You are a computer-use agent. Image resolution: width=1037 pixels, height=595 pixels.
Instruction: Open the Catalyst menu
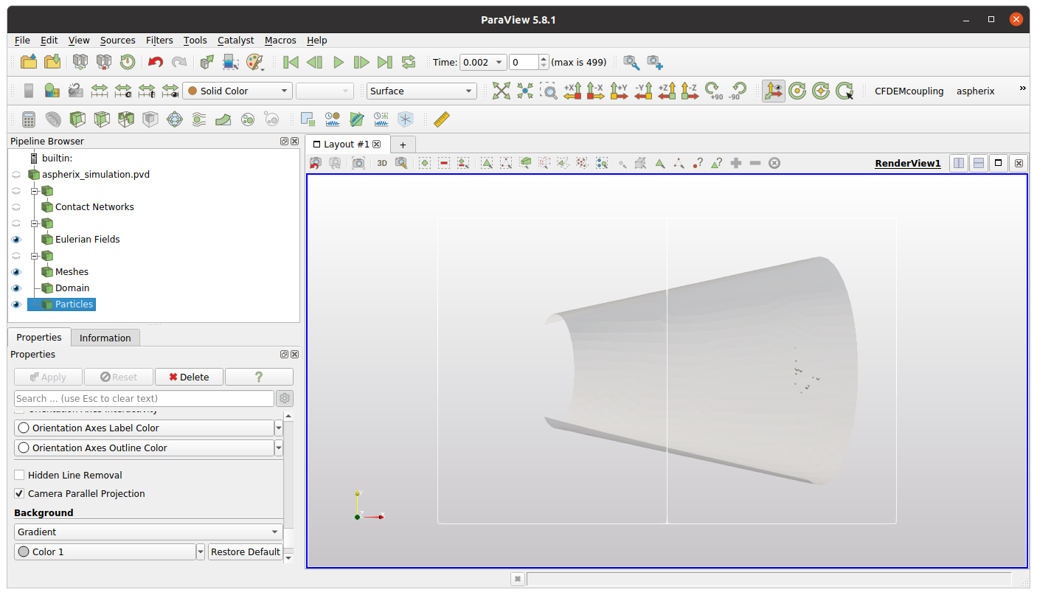pos(235,41)
